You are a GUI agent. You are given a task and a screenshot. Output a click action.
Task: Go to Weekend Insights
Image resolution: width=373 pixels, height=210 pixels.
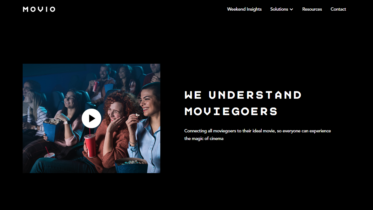244,9
